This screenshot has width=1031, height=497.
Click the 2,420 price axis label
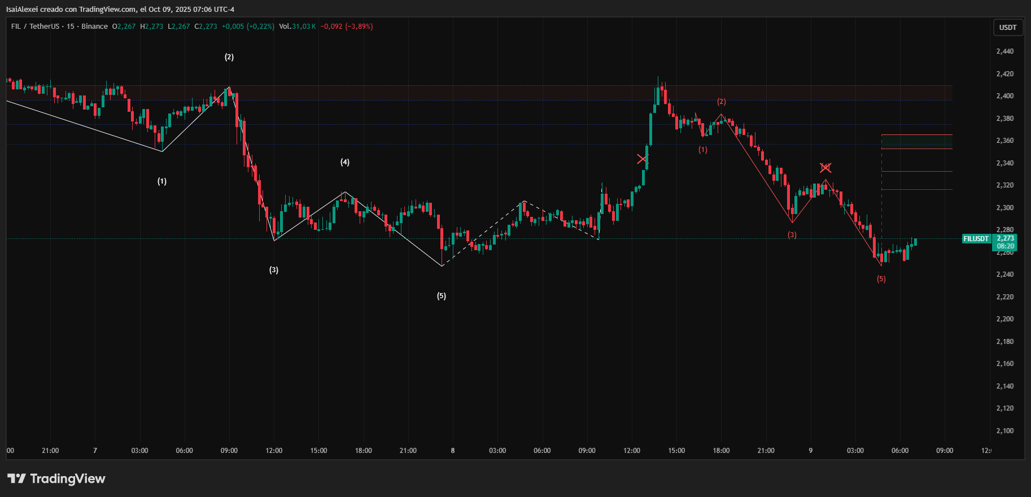(x=1005, y=74)
